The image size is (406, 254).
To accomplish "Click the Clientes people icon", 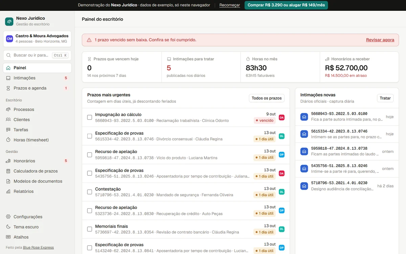I will pyautogui.click(x=8, y=120).
